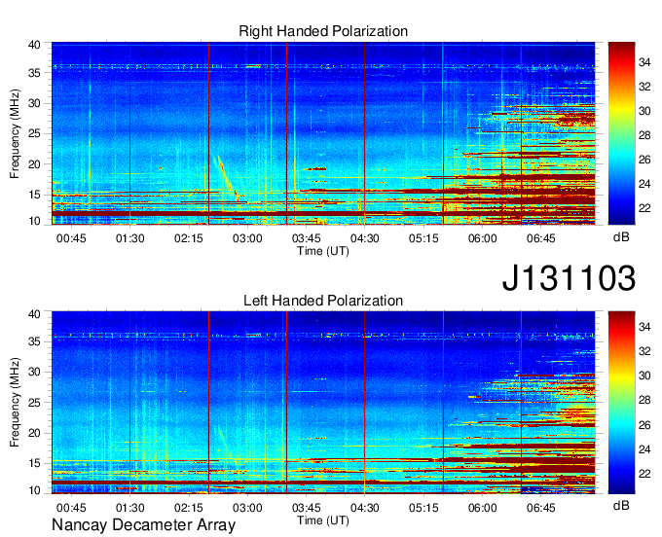Click the "Frequency (MHz)" axis label of bottom plot
This screenshot has height=537, width=662.
tap(15, 402)
